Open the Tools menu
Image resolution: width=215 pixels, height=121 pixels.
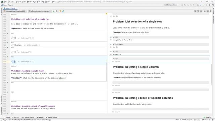[39, 2]
